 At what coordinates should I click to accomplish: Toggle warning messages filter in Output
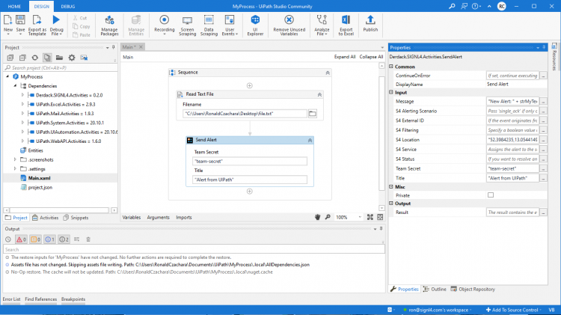click(x=35, y=239)
